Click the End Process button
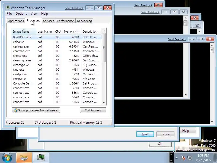 click(x=93, y=110)
